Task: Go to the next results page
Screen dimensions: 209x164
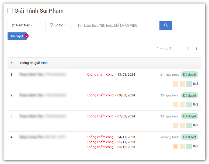Action: [188, 48]
